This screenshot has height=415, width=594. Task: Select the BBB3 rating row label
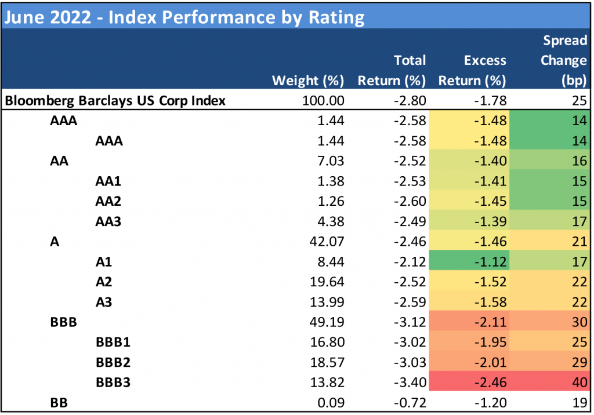(114, 382)
